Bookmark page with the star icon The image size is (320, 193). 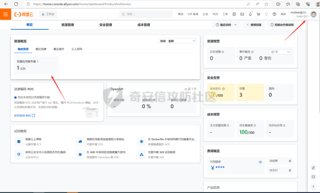[266, 4]
